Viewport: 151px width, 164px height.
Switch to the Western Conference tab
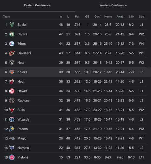[113, 5]
